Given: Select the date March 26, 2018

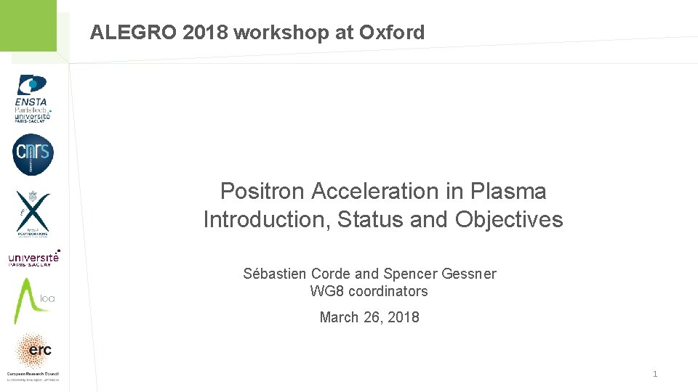Looking at the screenshot, I should pyautogui.click(x=369, y=317).
